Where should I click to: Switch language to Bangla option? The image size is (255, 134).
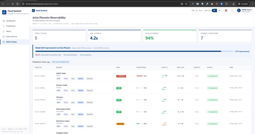(x=219, y=10)
